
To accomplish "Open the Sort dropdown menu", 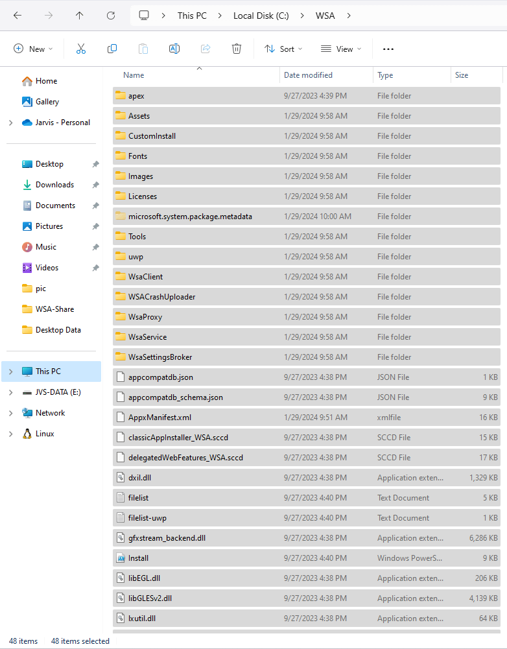I will 283,49.
